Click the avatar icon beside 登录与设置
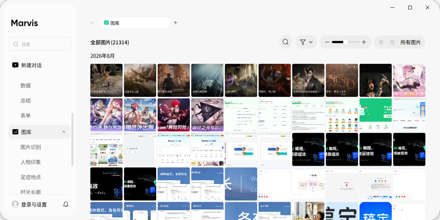440x220 pixels. 15,204
